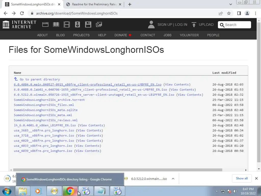Click the search magnifier icon
The height and width of the screenshot is (196, 261).
pos(222,25)
